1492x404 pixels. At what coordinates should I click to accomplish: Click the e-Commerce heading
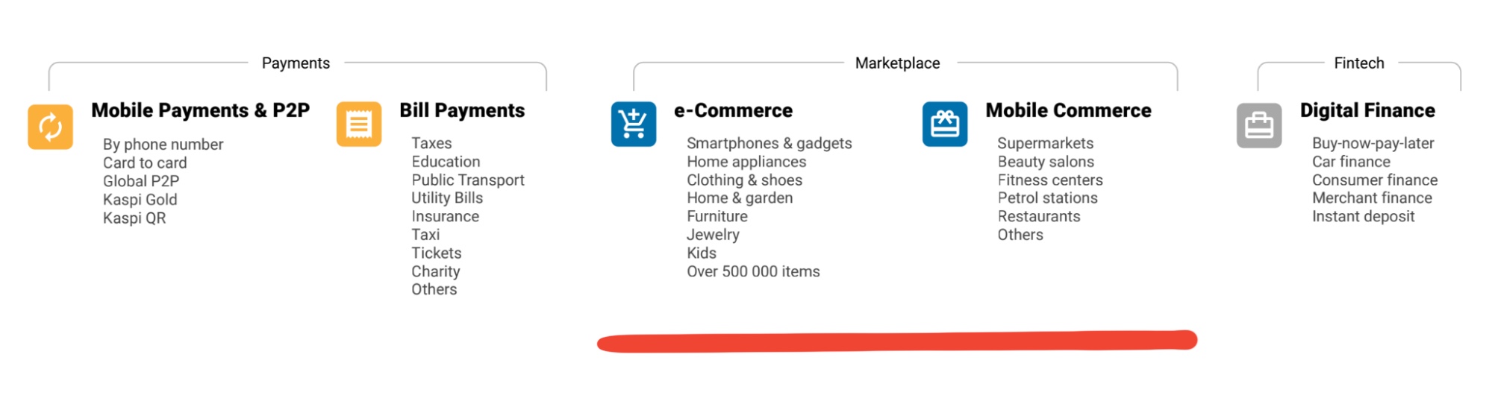(733, 110)
